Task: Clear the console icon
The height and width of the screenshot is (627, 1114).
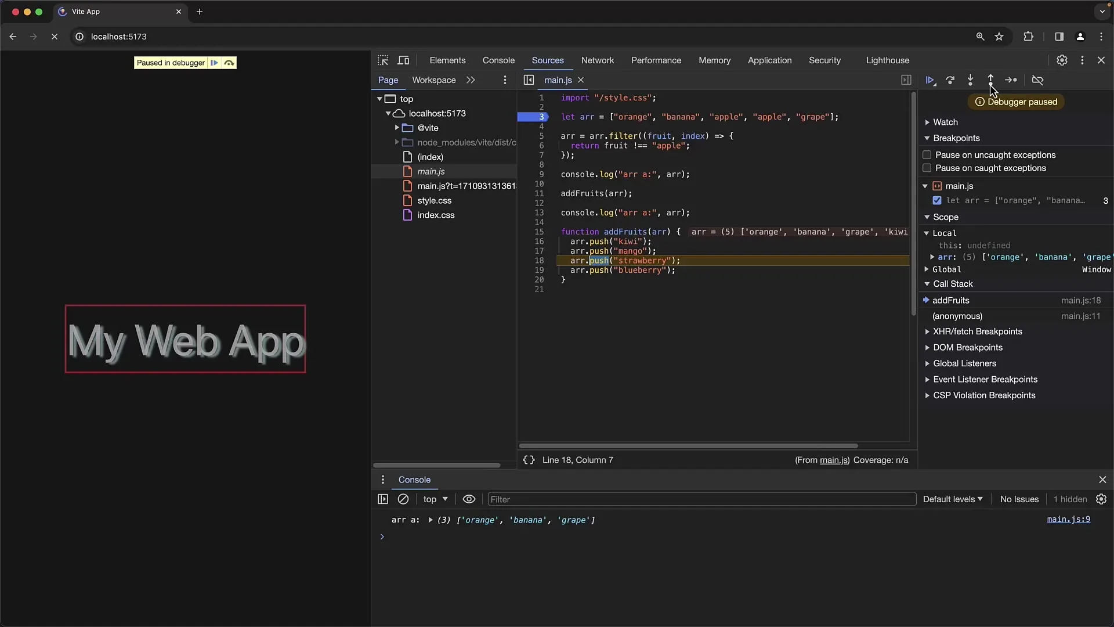Action: coord(403,499)
